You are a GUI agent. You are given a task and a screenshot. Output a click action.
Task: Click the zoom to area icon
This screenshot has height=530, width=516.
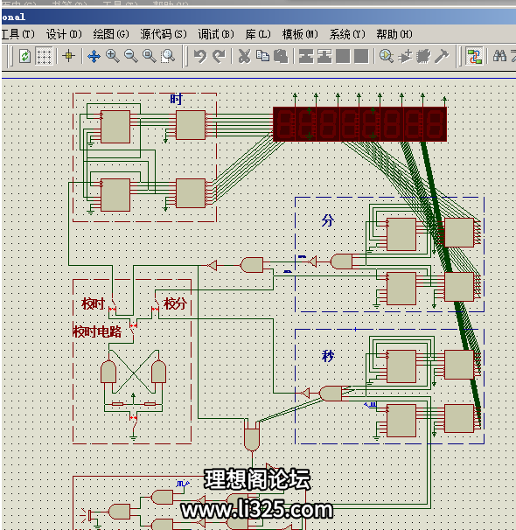pos(168,56)
